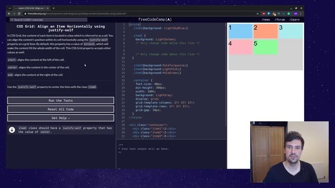
Task: Reload the page with refresh icon
Action: point(19,14)
